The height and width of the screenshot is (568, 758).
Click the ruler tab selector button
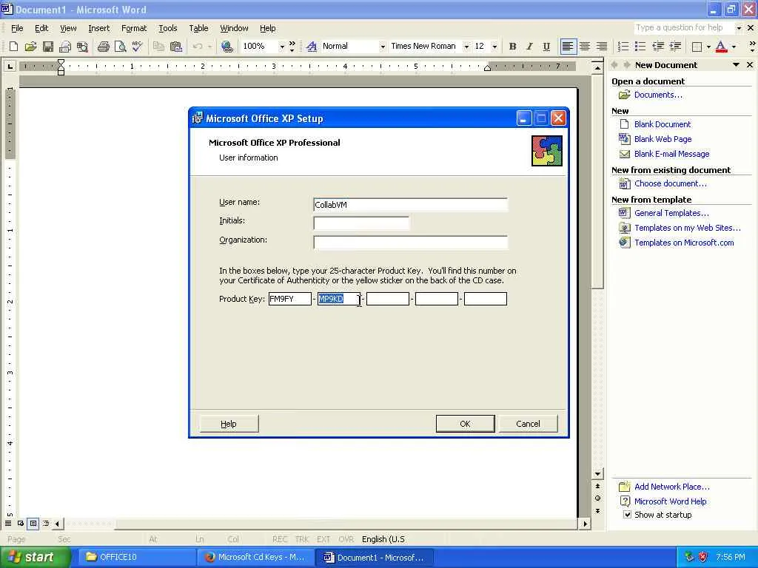coord(10,66)
